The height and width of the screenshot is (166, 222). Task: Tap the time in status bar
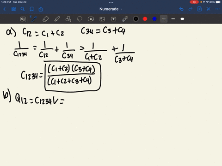coord(6,2)
